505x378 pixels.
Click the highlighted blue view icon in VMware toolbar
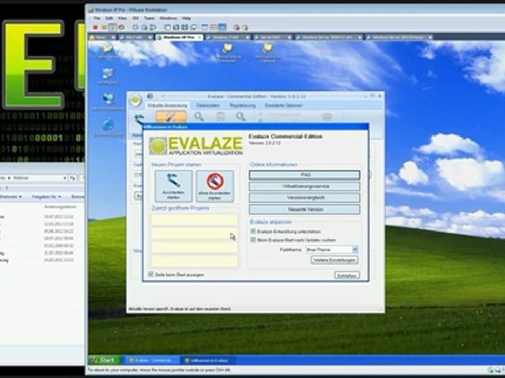click(222, 27)
